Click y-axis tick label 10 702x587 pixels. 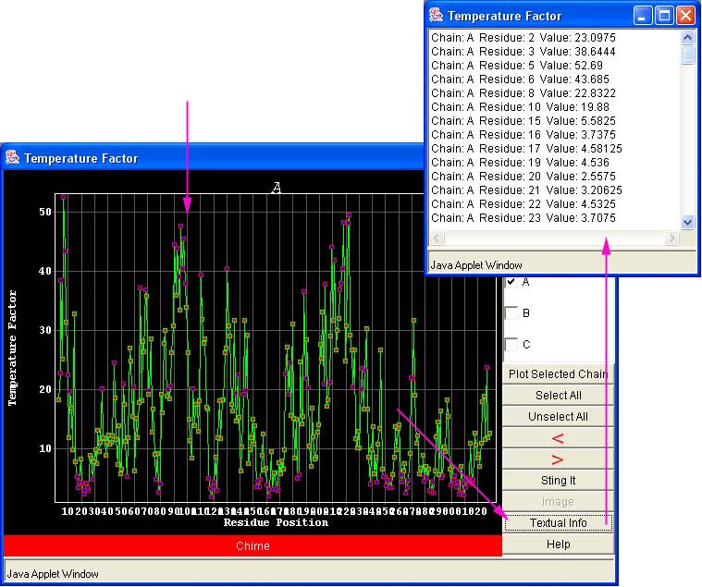click(x=45, y=448)
